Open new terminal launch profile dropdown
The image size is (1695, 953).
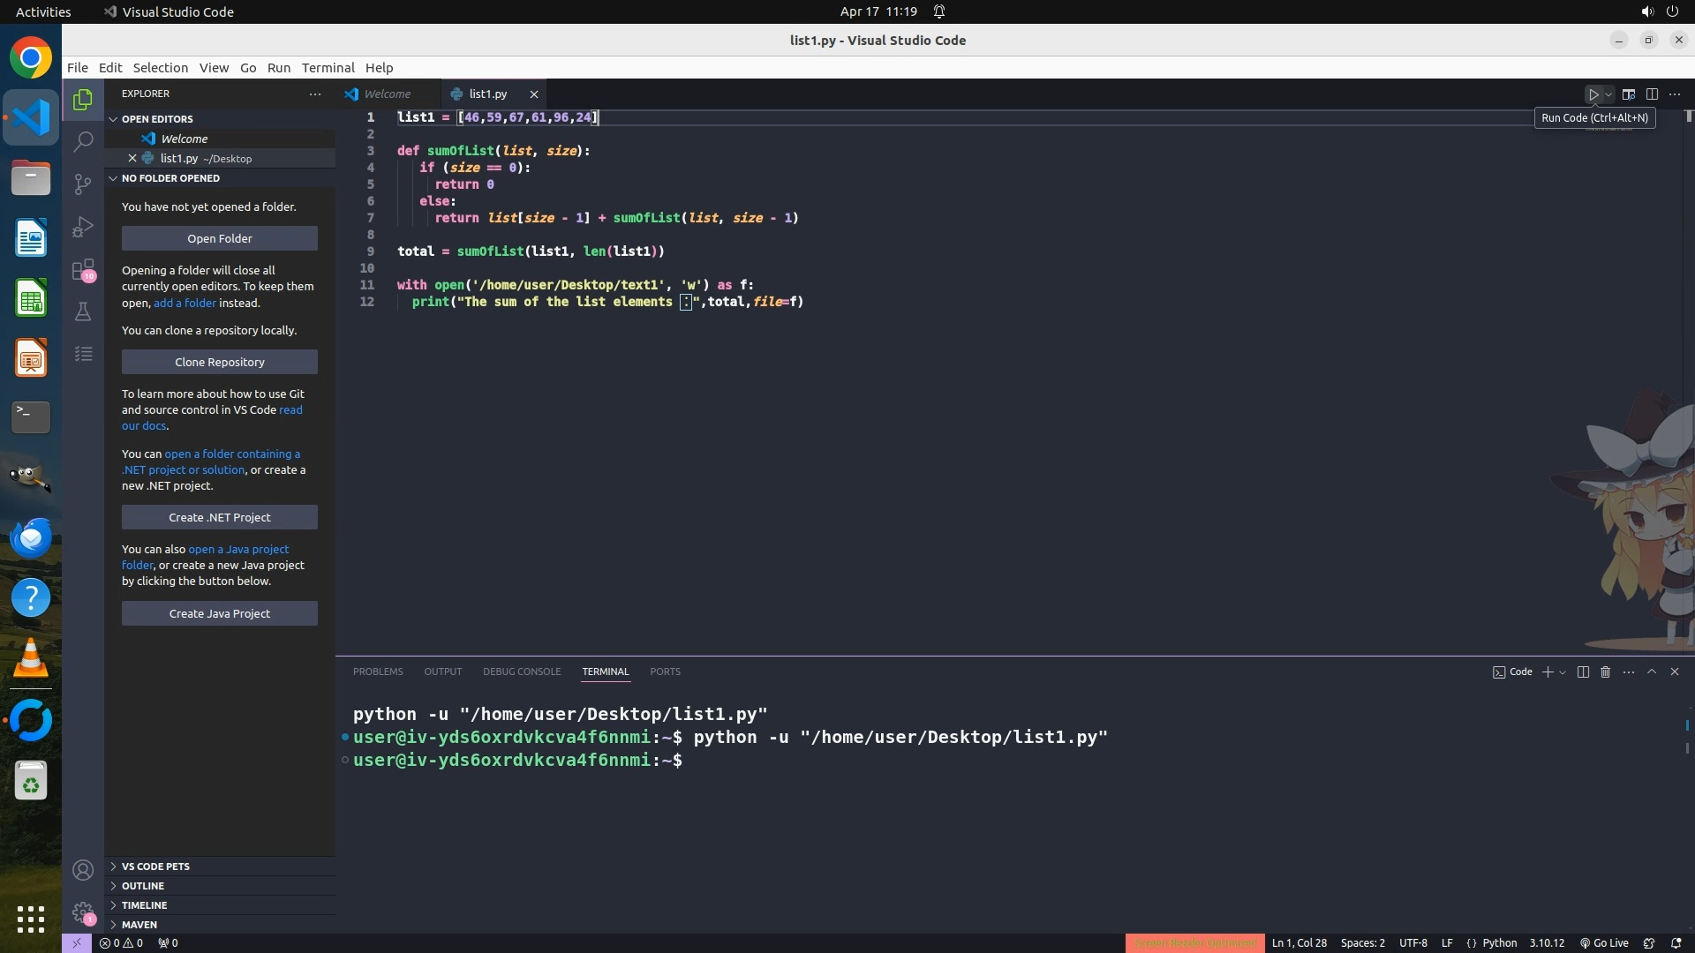[x=1563, y=672]
